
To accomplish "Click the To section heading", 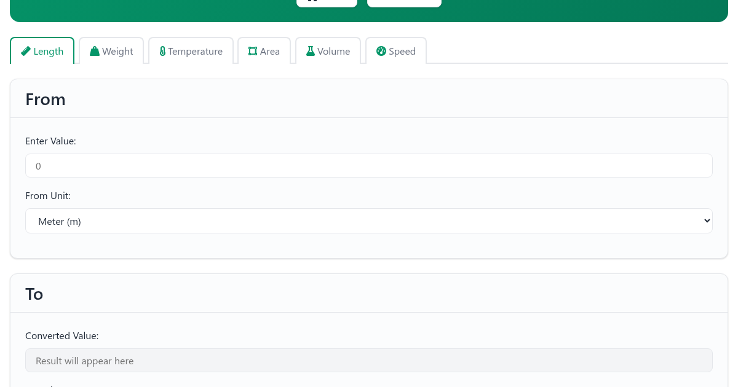I will [x=34, y=294].
